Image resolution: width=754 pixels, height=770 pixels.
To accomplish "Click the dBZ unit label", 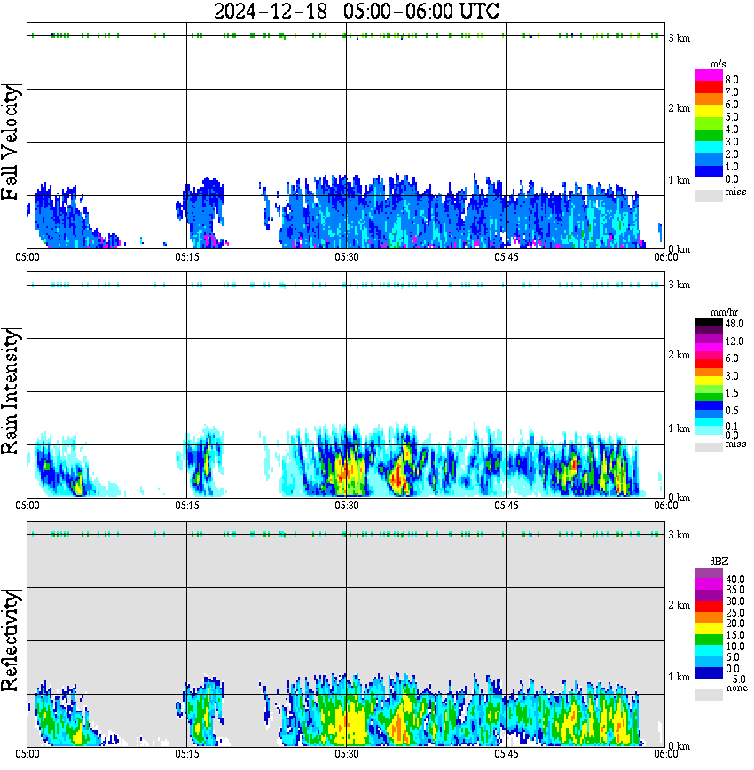I will click(x=719, y=562).
